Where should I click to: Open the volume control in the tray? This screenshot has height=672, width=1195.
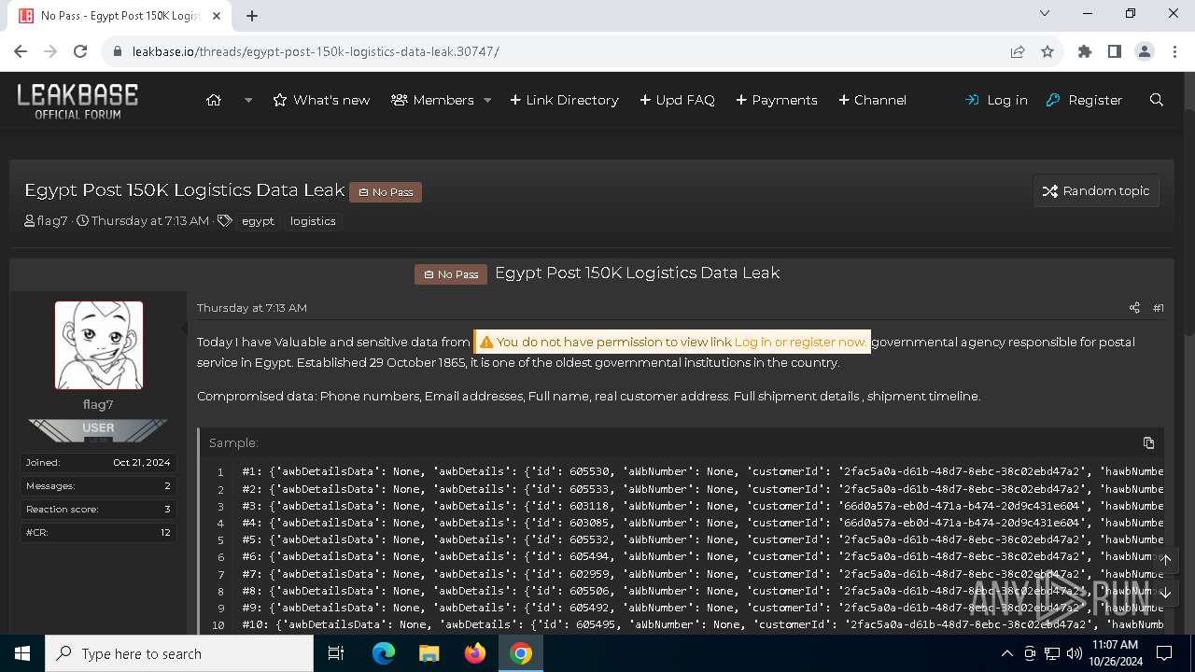pos(1074,653)
